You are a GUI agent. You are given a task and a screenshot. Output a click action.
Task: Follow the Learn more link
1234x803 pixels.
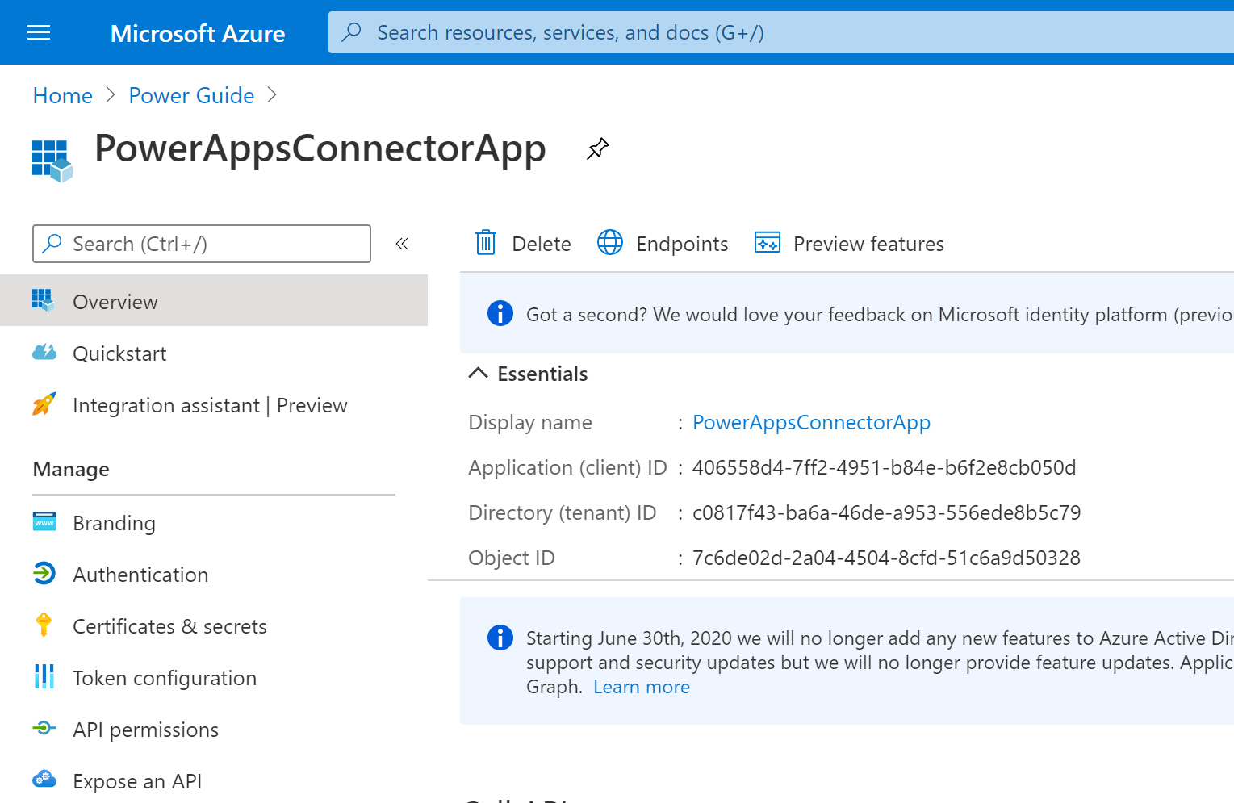tap(642, 687)
